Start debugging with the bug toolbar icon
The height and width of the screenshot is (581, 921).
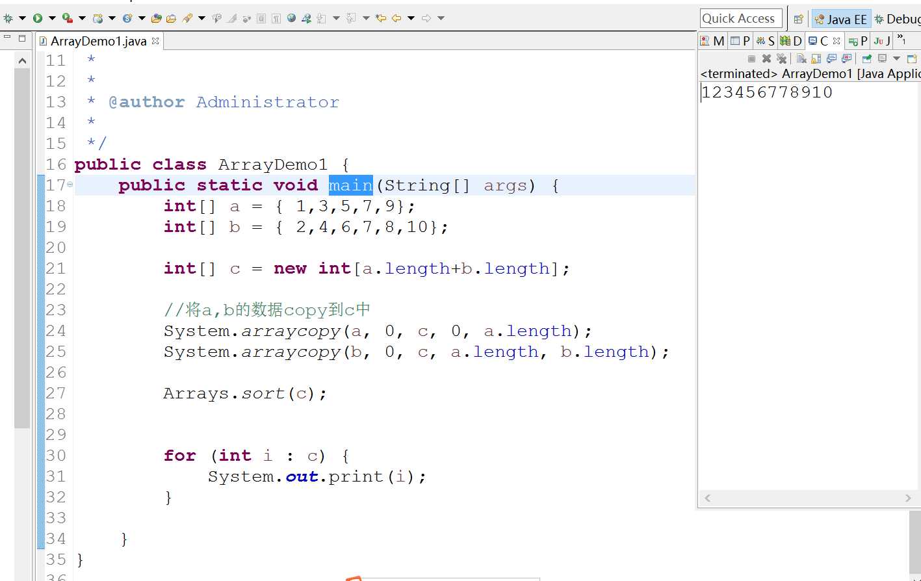[x=8, y=18]
